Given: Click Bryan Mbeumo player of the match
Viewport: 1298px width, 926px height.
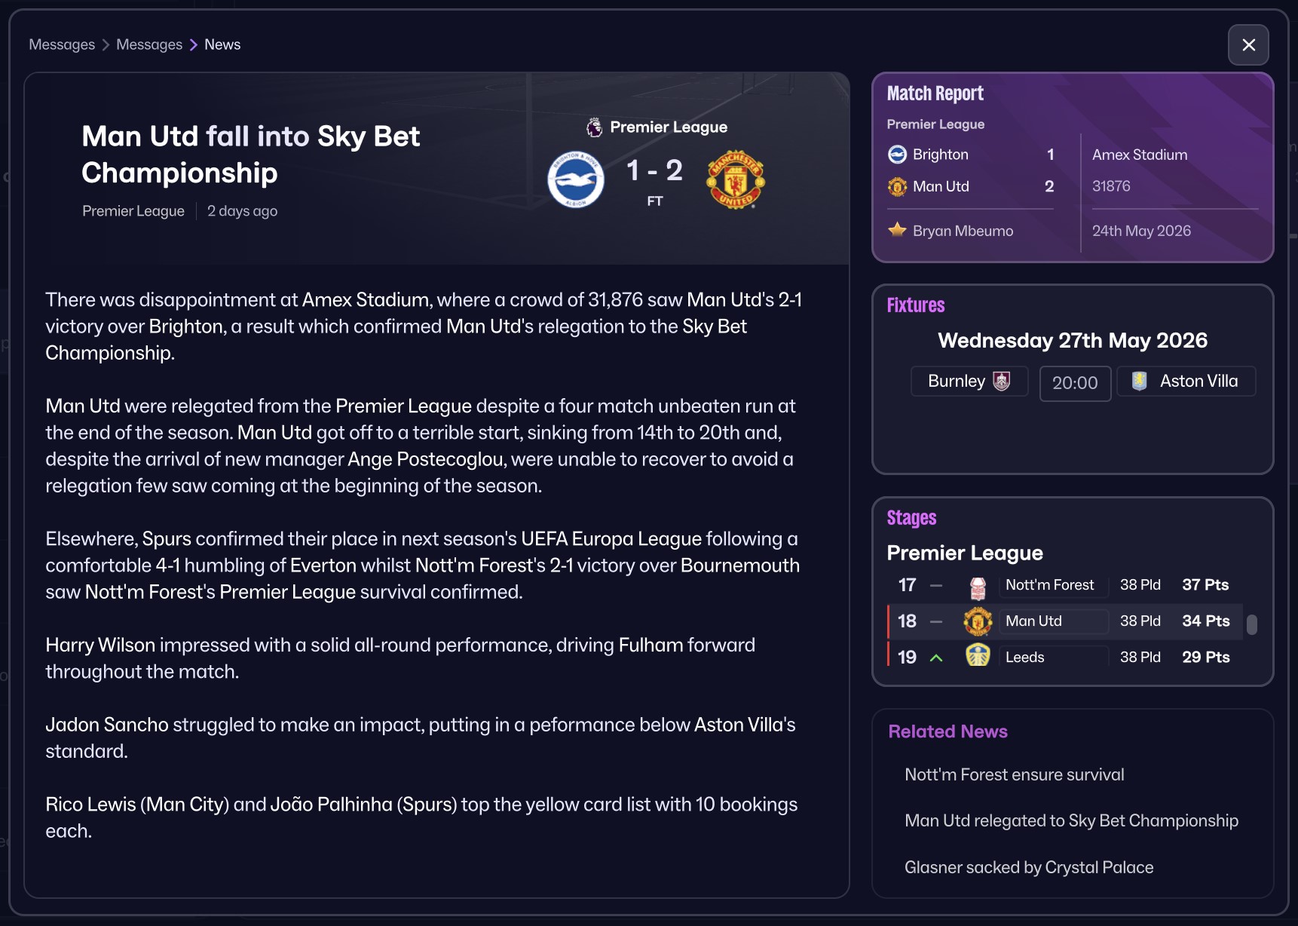Looking at the screenshot, I should pyautogui.click(x=963, y=231).
